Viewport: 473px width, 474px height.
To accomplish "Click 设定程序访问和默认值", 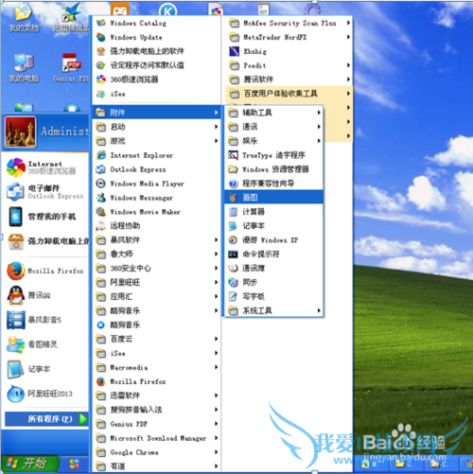I will [157, 65].
